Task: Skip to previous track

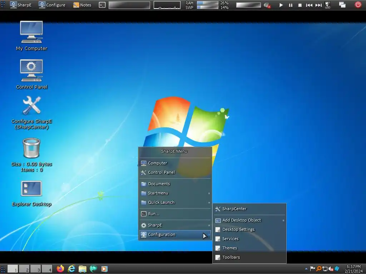Action: coord(309,5)
